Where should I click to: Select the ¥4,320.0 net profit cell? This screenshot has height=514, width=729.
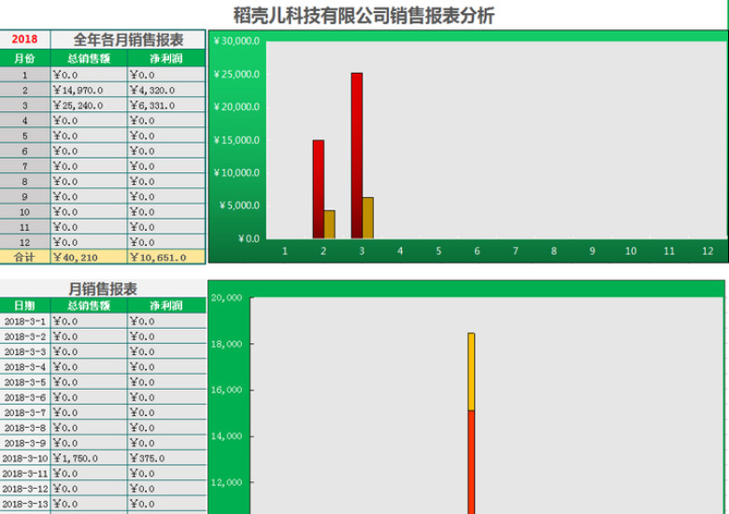[x=166, y=90]
